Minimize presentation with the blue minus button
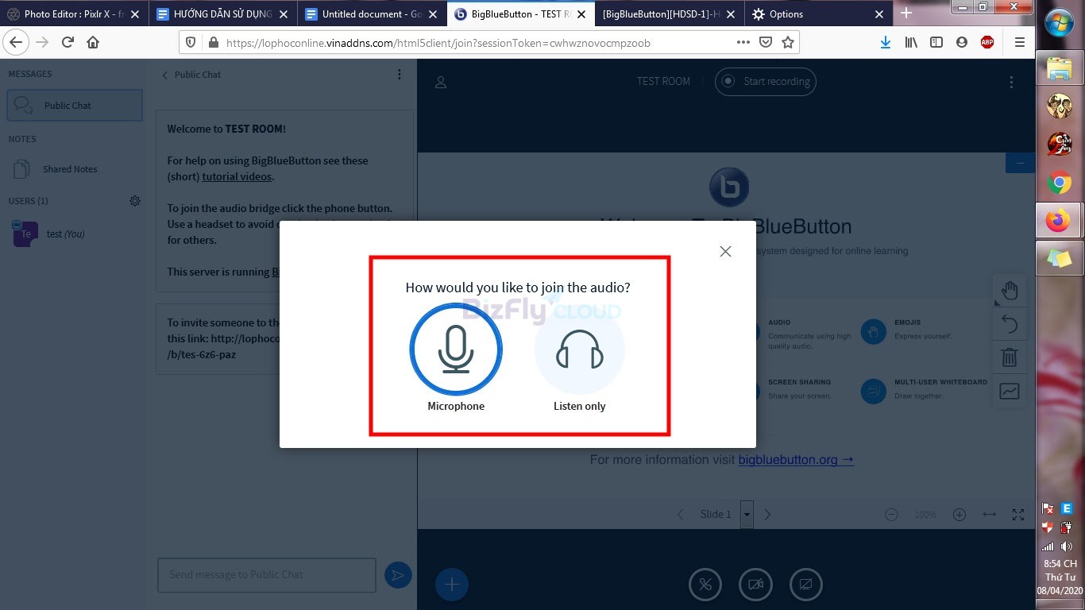The image size is (1085, 610). pyautogui.click(x=1020, y=163)
